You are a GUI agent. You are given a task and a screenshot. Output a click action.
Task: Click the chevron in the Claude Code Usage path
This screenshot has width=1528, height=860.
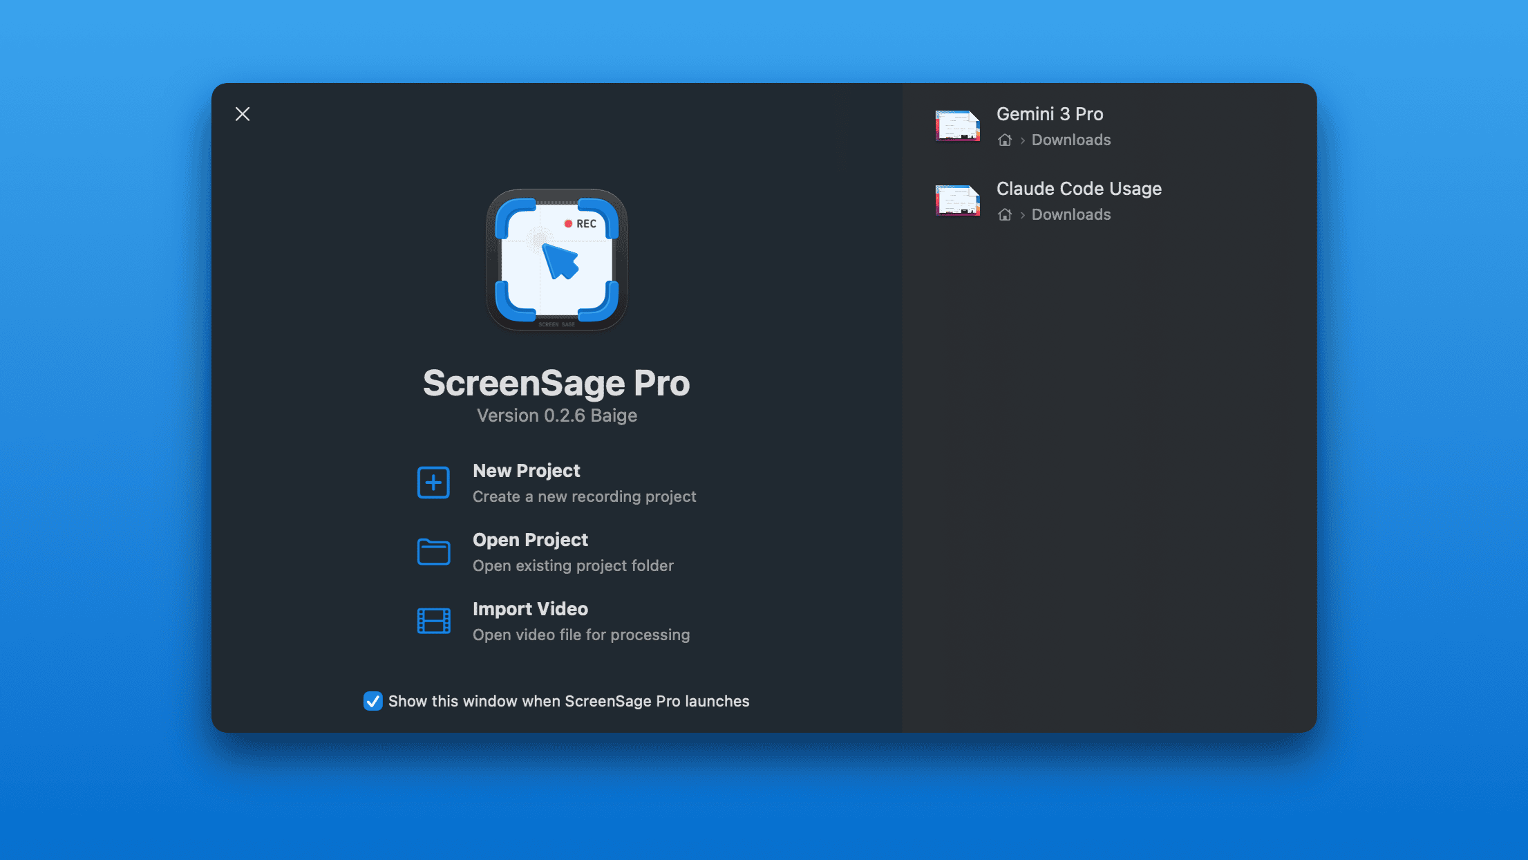point(1022,216)
